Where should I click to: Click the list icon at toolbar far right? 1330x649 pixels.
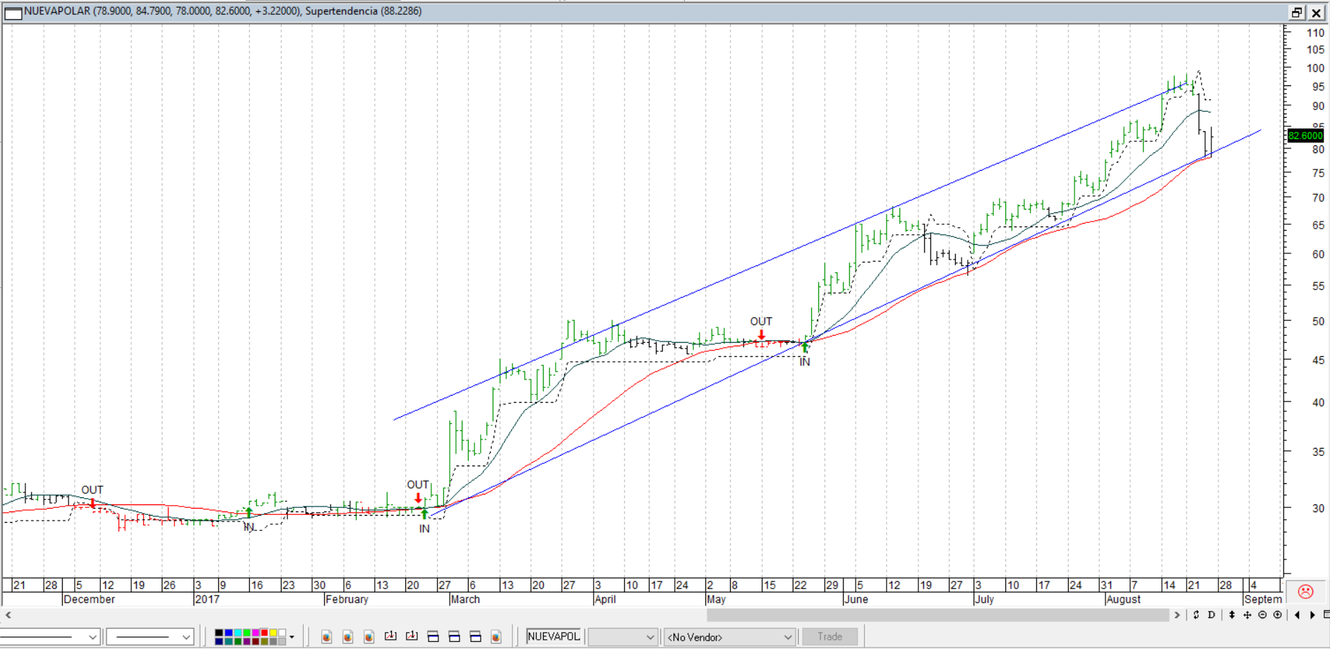[x=1326, y=614]
